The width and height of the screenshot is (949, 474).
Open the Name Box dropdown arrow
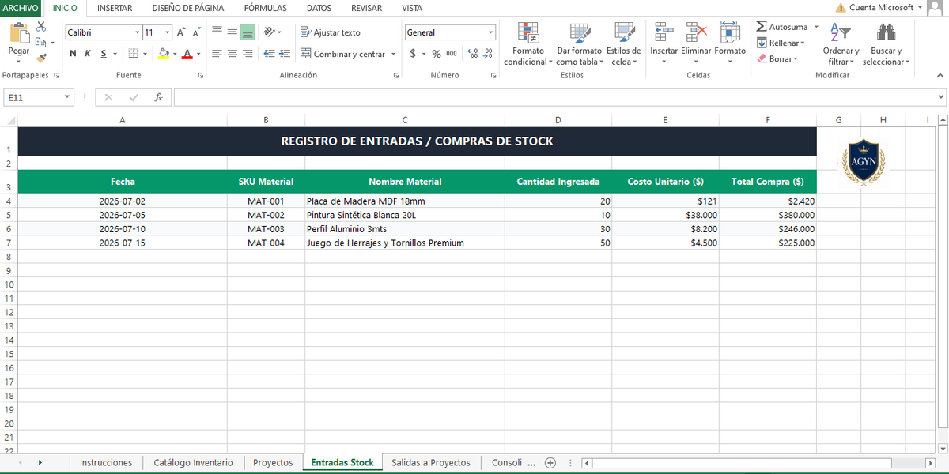pos(67,97)
